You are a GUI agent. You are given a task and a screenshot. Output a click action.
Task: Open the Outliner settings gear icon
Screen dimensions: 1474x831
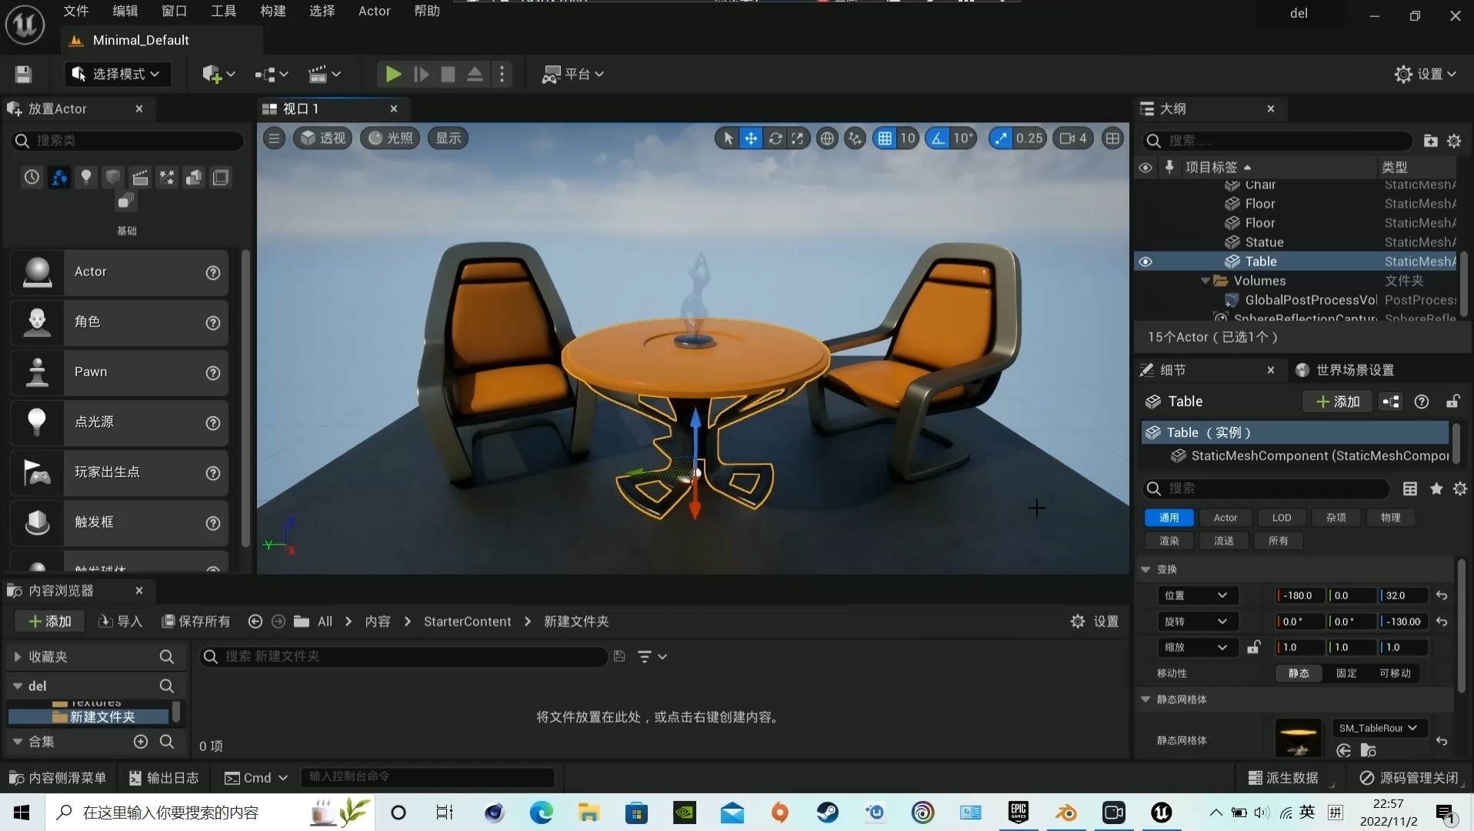[1455, 141]
